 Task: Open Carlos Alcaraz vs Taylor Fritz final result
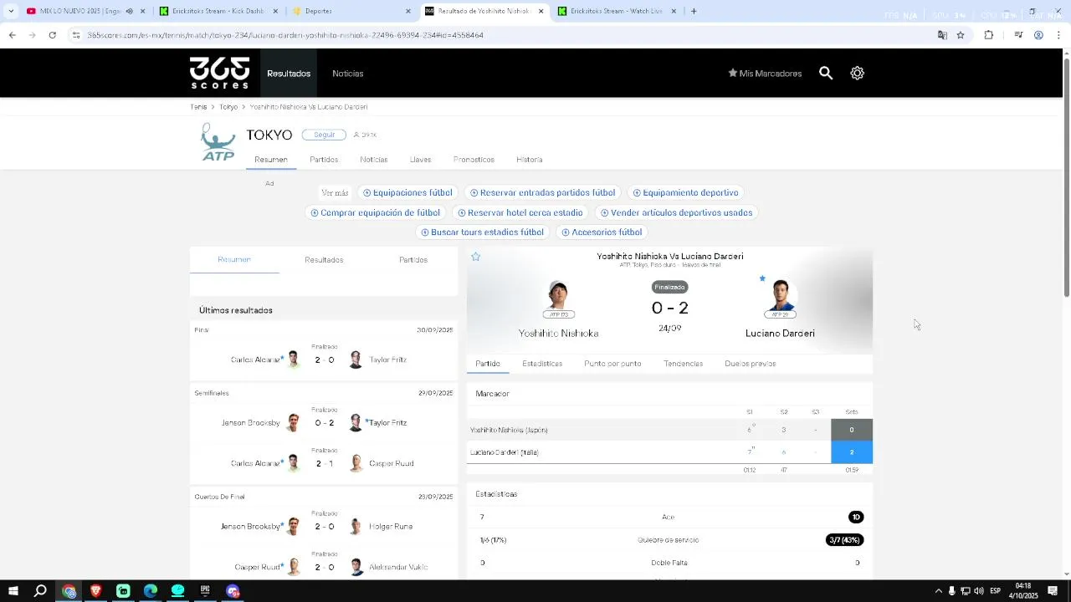pos(324,360)
